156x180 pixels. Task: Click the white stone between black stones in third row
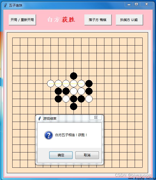(x=66, y=99)
